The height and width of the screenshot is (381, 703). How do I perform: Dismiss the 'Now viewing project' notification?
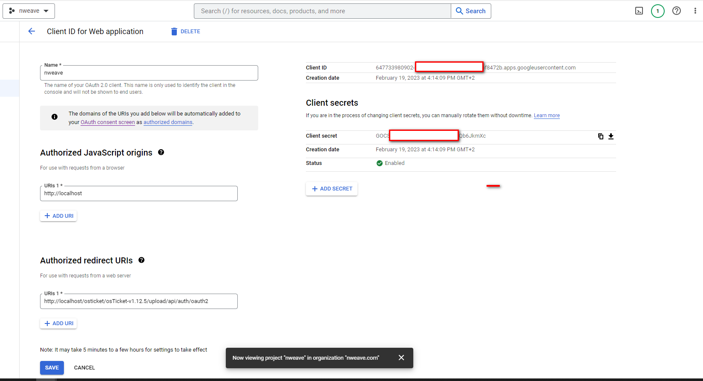pyautogui.click(x=401, y=358)
